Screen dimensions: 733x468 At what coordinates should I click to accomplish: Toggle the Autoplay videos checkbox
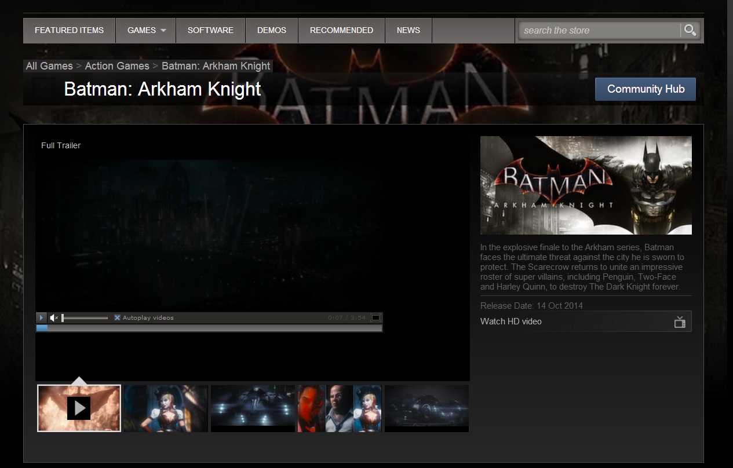click(x=117, y=318)
